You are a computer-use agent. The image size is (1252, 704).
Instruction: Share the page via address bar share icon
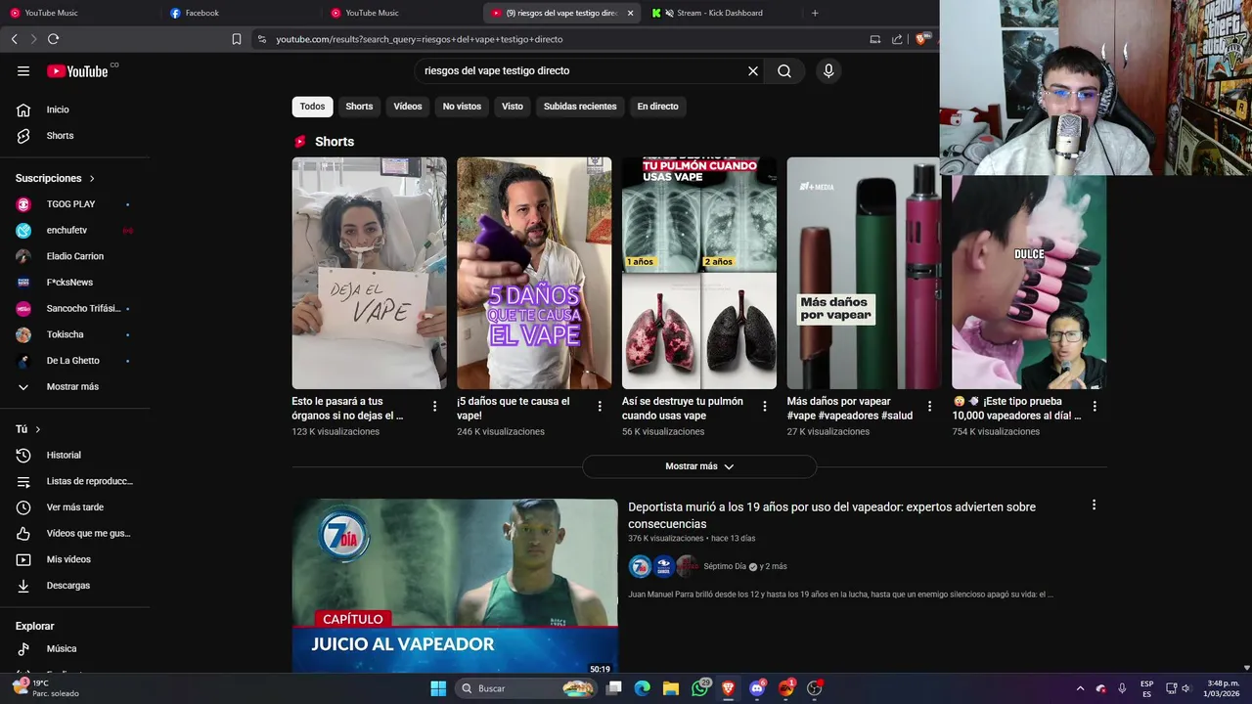pos(897,39)
